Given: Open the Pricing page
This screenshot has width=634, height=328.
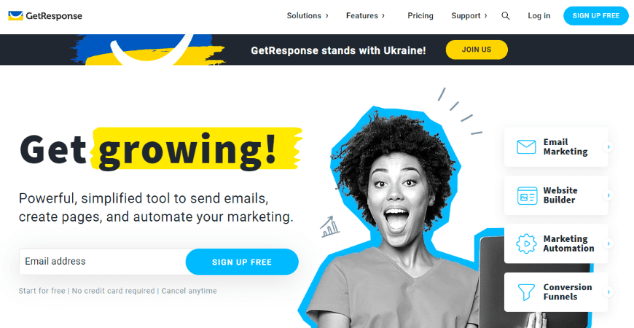Looking at the screenshot, I should [x=420, y=16].
